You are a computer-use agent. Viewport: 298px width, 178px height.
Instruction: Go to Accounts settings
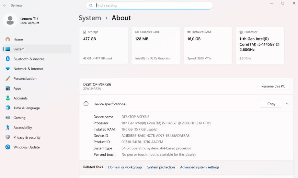(20, 98)
